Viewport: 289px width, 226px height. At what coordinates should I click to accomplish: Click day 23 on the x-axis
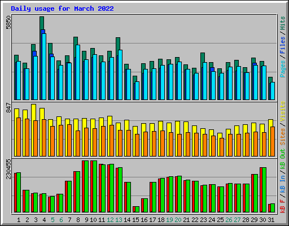203,220
